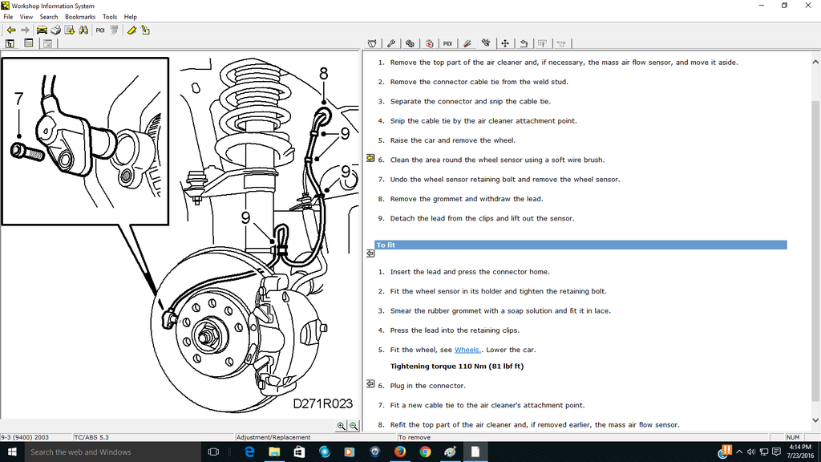Screen dimensions: 821x462
Task: Open the Bookmarks menu
Action: (79, 16)
